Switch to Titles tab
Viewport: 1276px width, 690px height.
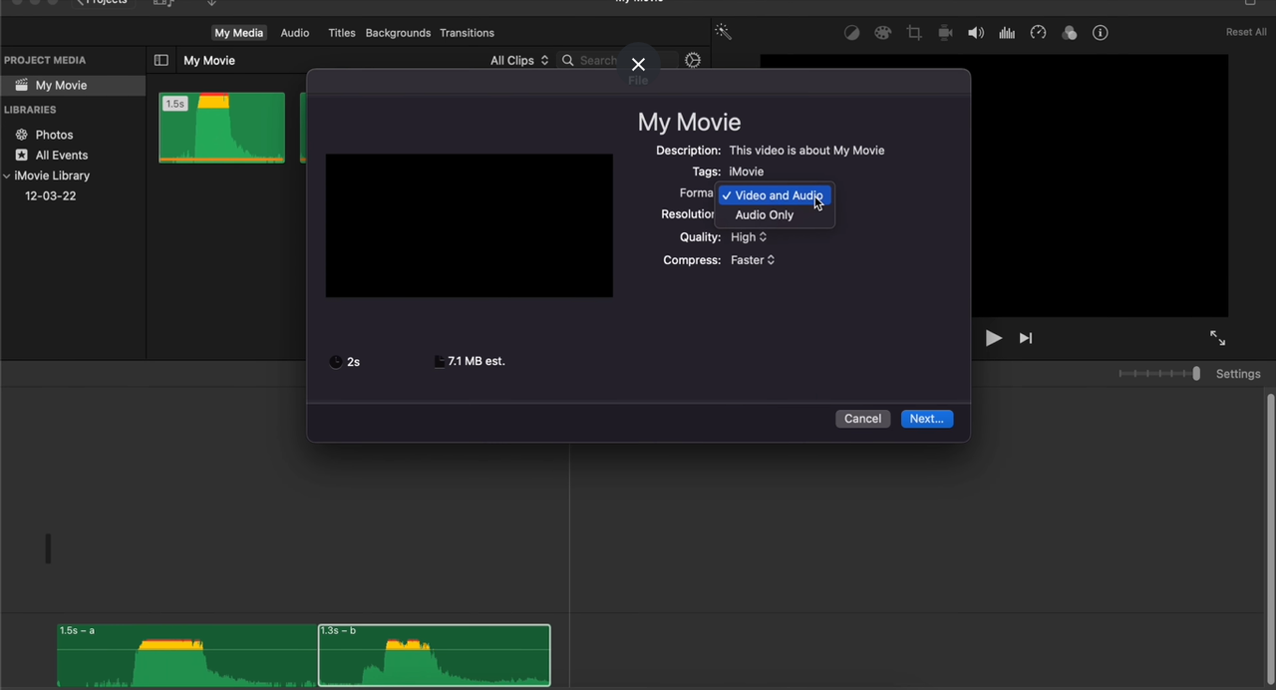[342, 33]
